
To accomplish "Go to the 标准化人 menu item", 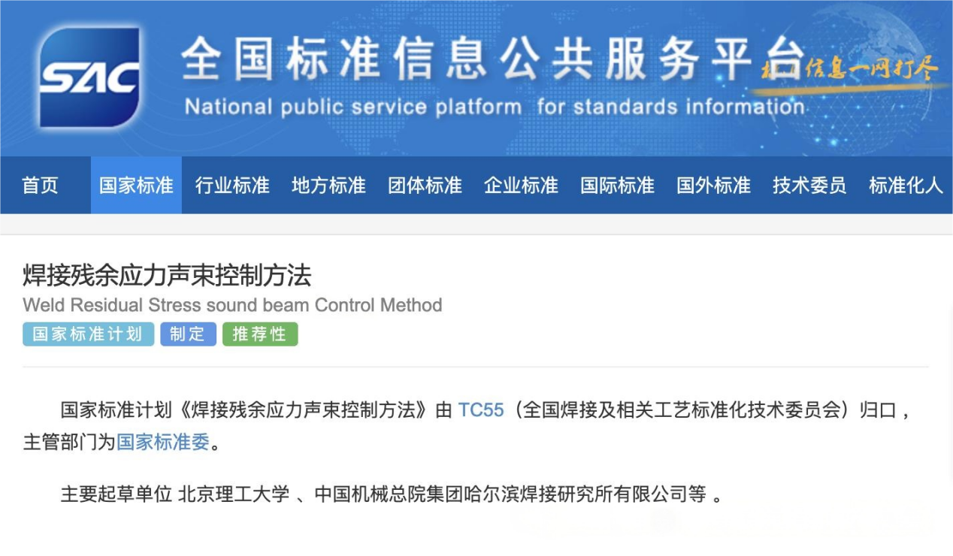I will tap(906, 186).
